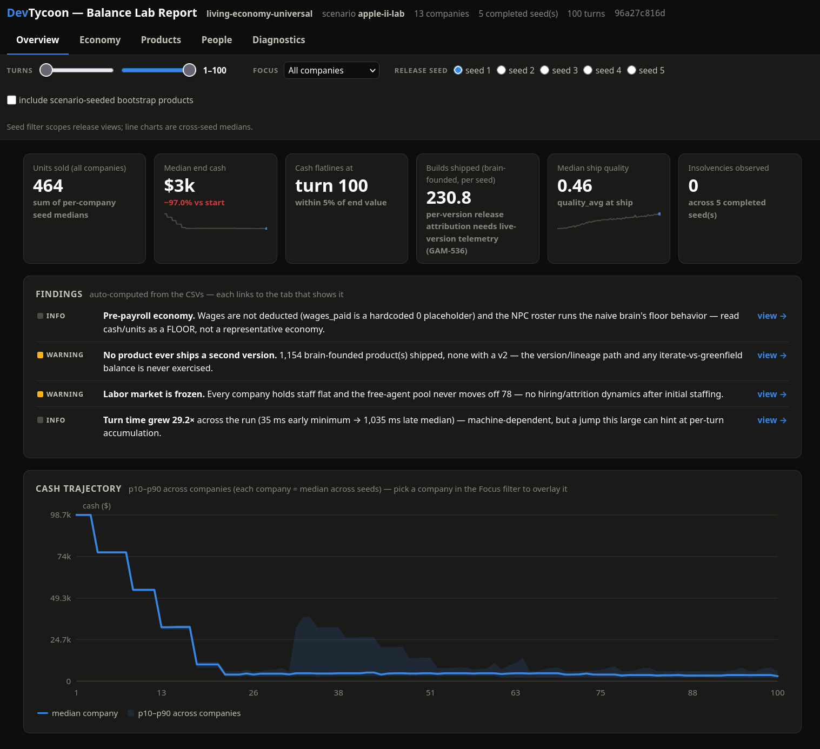Click the left Turns slider handle
820x749 pixels.
click(x=46, y=70)
